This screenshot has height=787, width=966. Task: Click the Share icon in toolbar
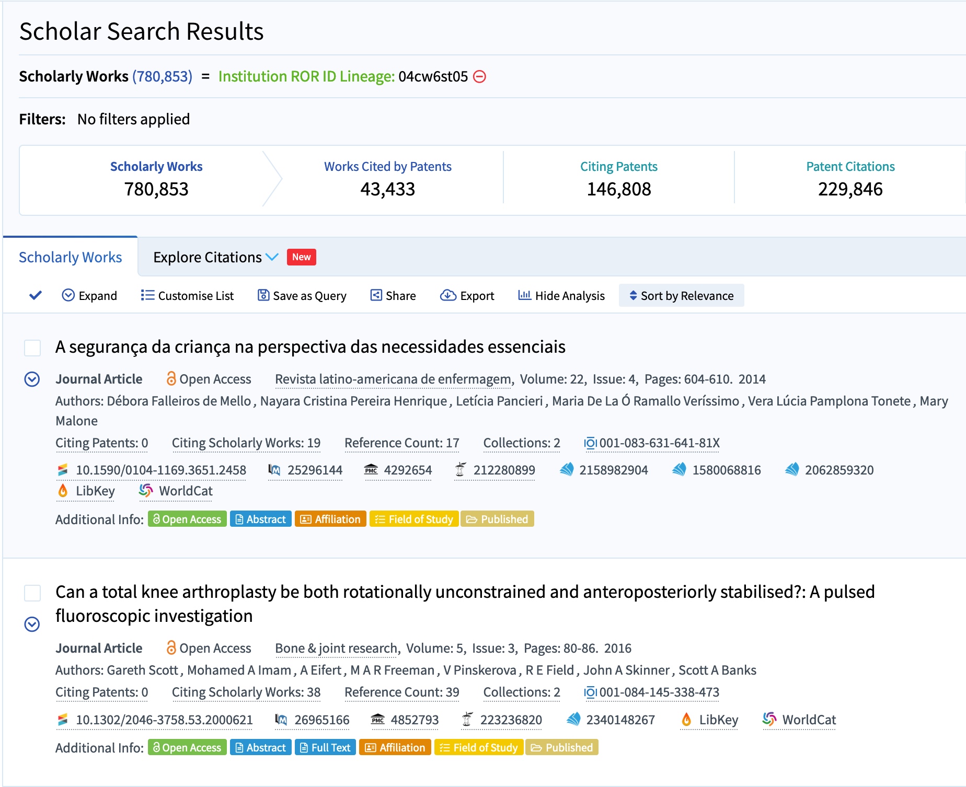[376, 295]
